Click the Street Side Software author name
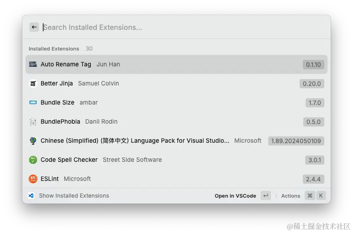Image resolution: width=353 pixels, height=233 pixels. coord(132,160)
